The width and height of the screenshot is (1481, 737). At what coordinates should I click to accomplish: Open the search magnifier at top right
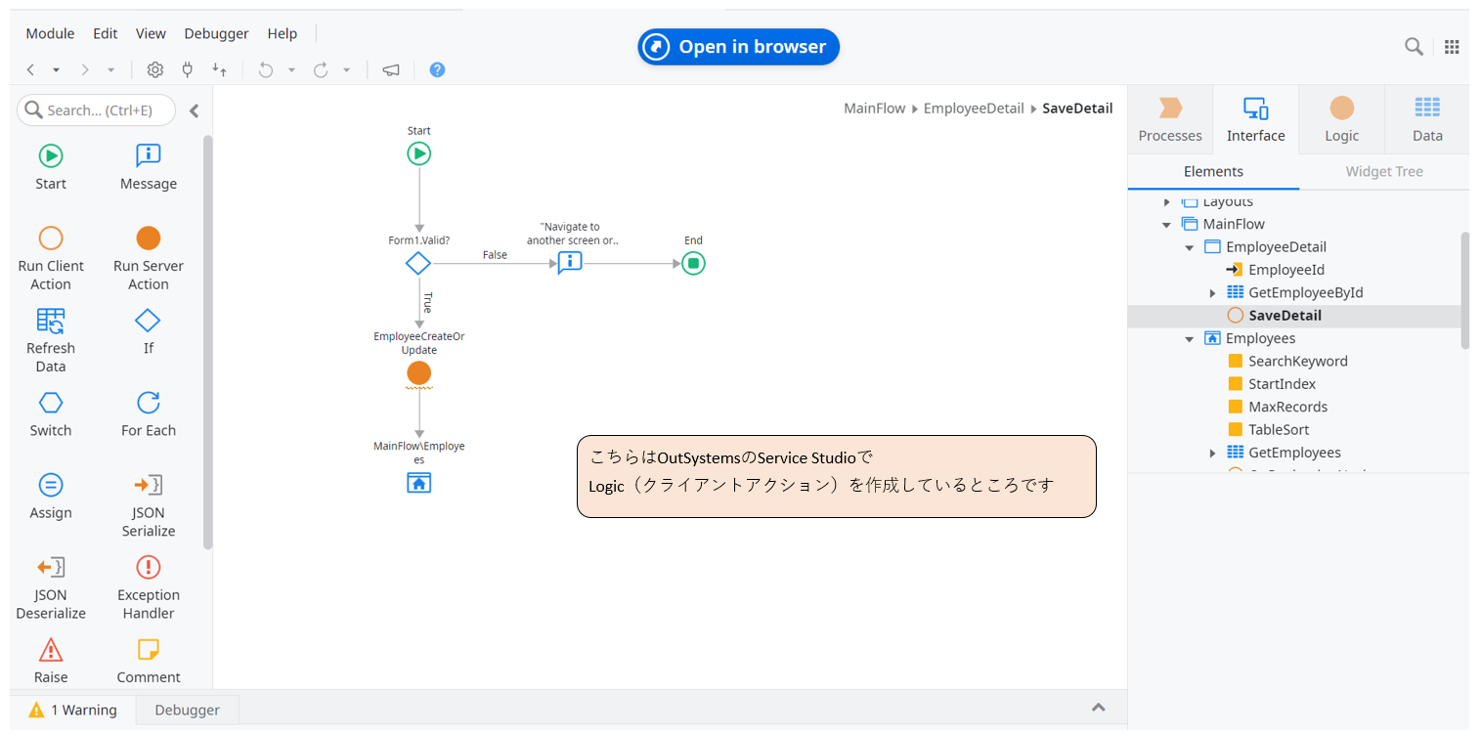1414,46
